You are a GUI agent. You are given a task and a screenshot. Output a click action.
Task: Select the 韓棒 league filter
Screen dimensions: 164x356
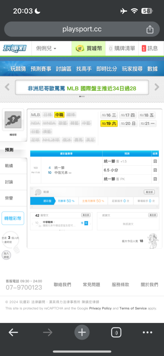[x=71, y=115]
